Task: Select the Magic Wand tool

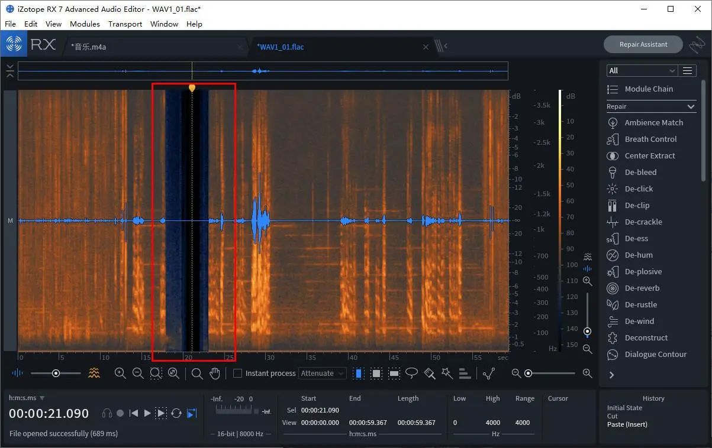Action: (x=447, y=373)
